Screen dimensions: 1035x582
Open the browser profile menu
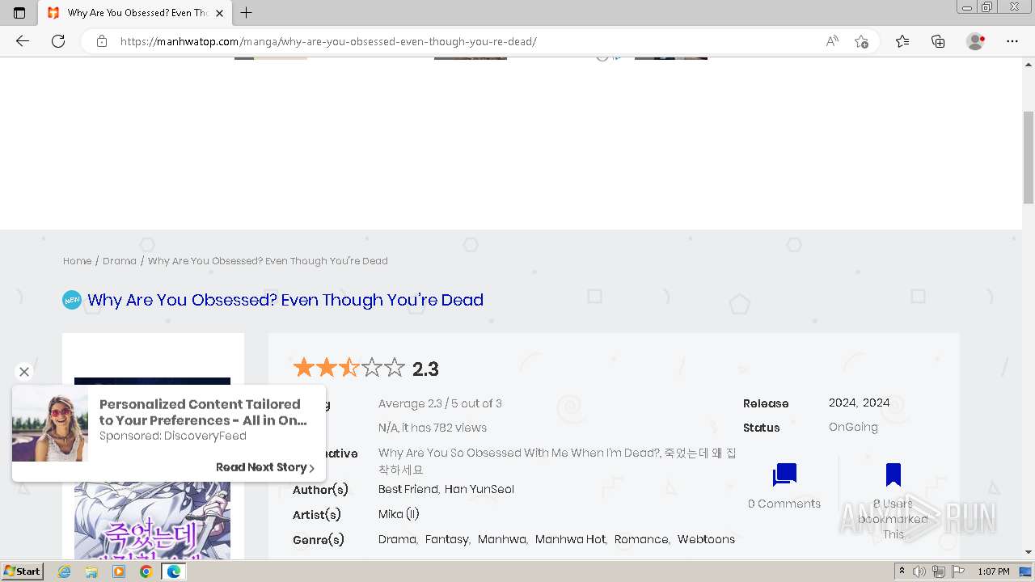click(976, 41)
